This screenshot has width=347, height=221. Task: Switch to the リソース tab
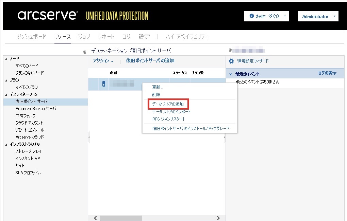62,37
